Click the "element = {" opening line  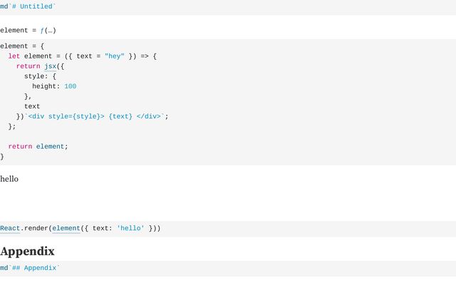[22, 46]
